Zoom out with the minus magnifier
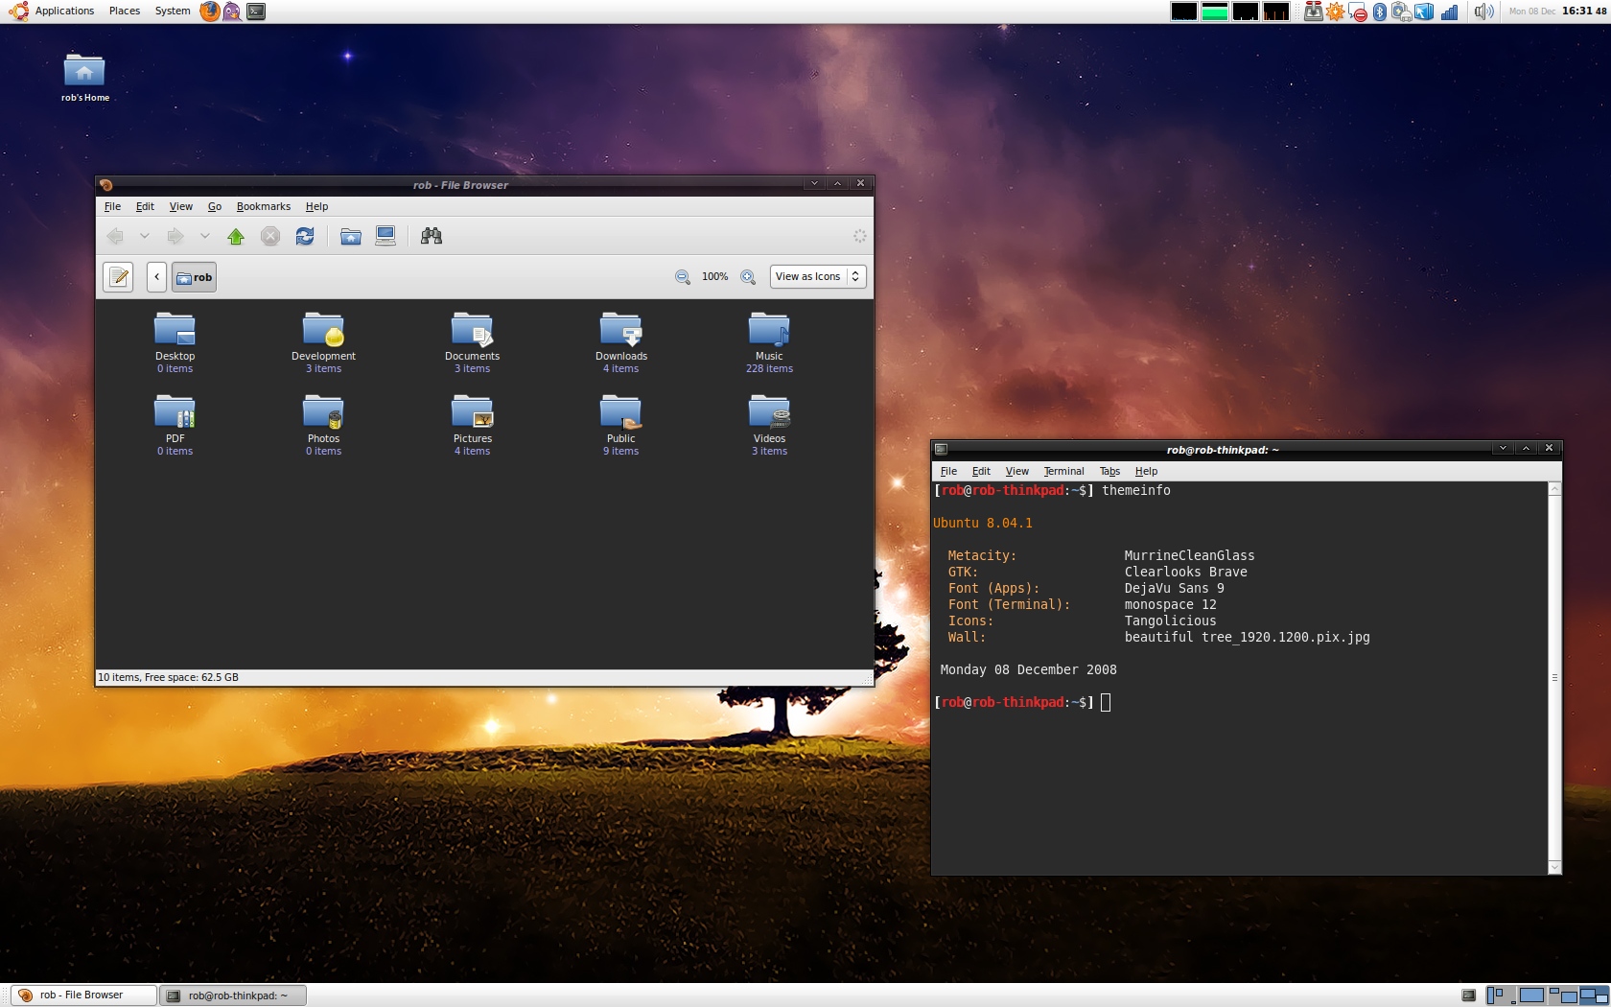 coord(683,277)
